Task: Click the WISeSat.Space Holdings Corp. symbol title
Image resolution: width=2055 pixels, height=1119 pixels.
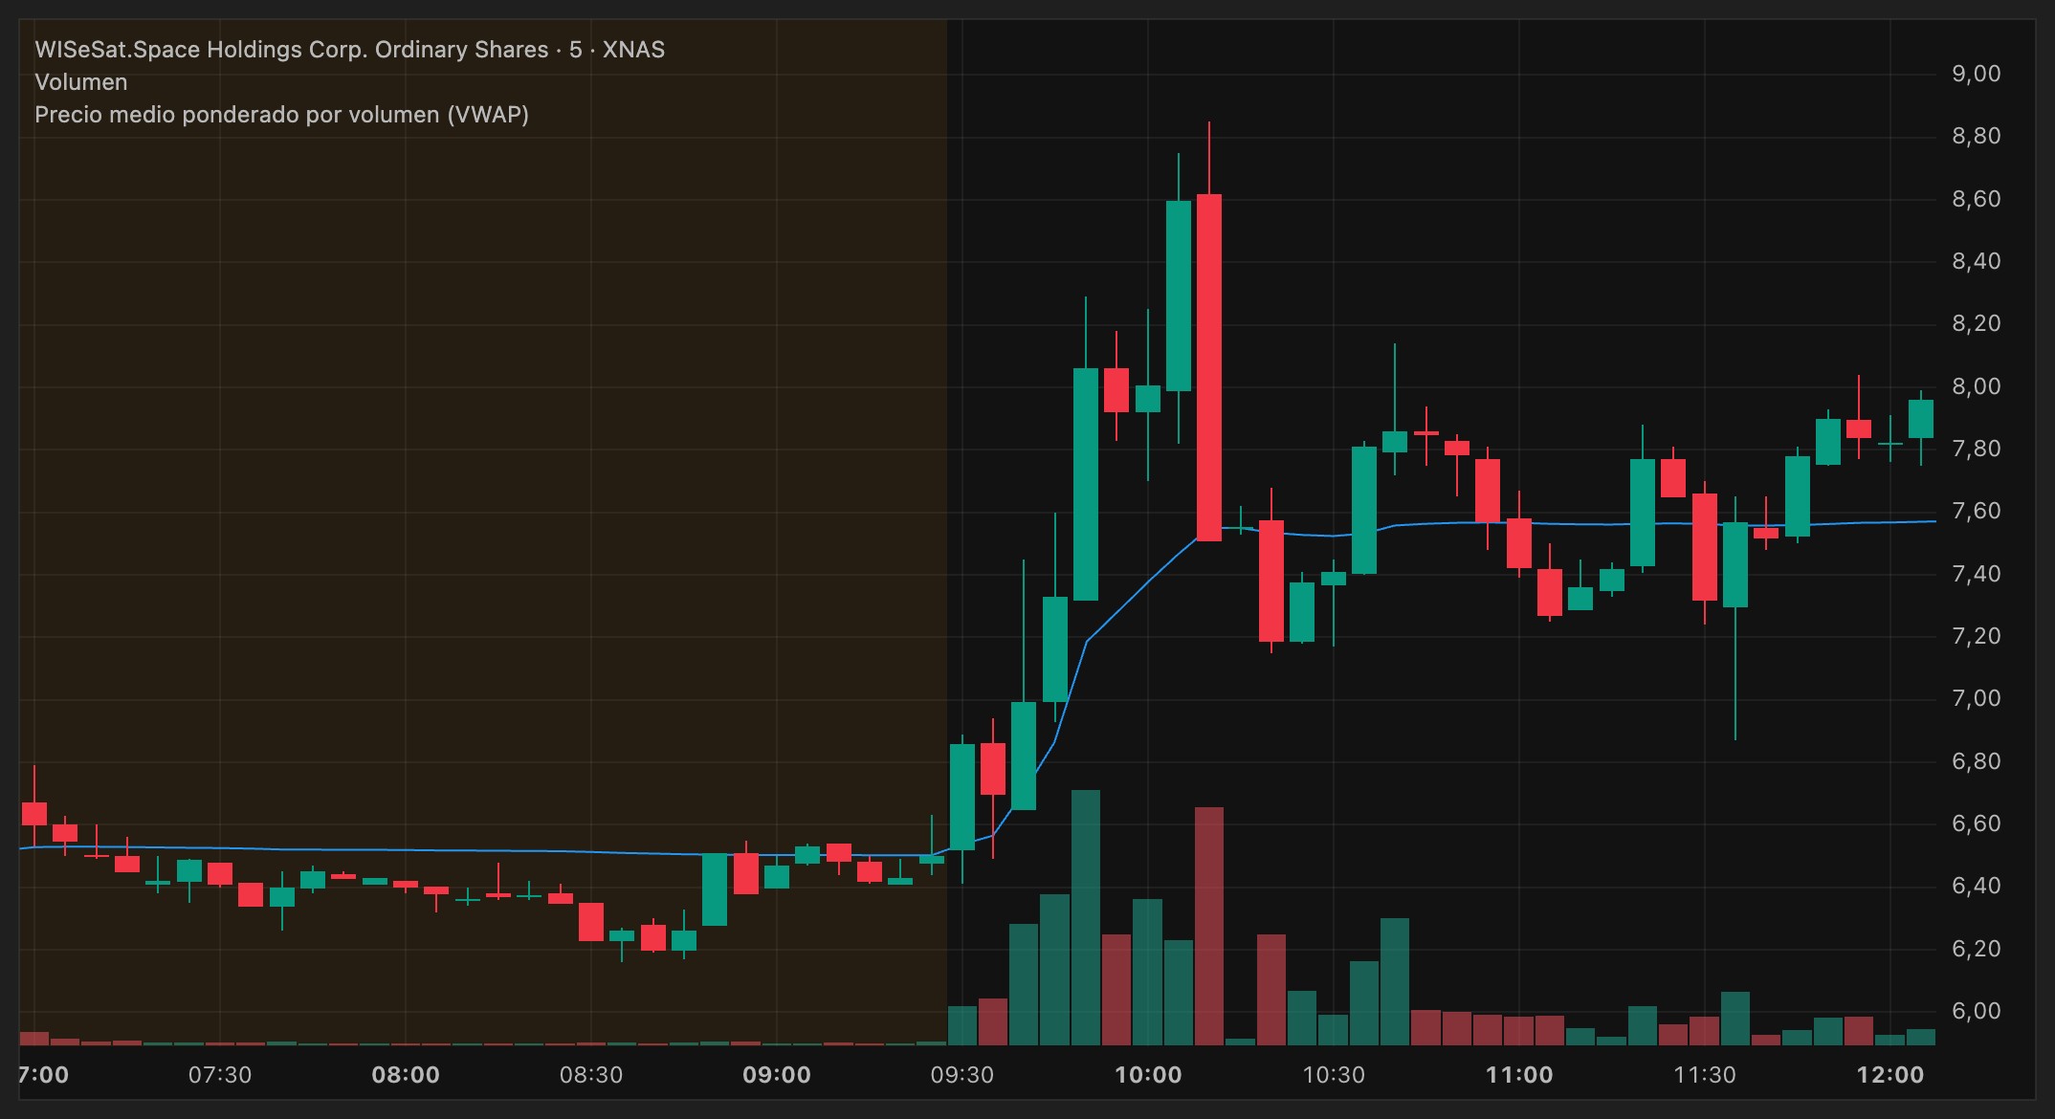Action: (x=349, y=50)
